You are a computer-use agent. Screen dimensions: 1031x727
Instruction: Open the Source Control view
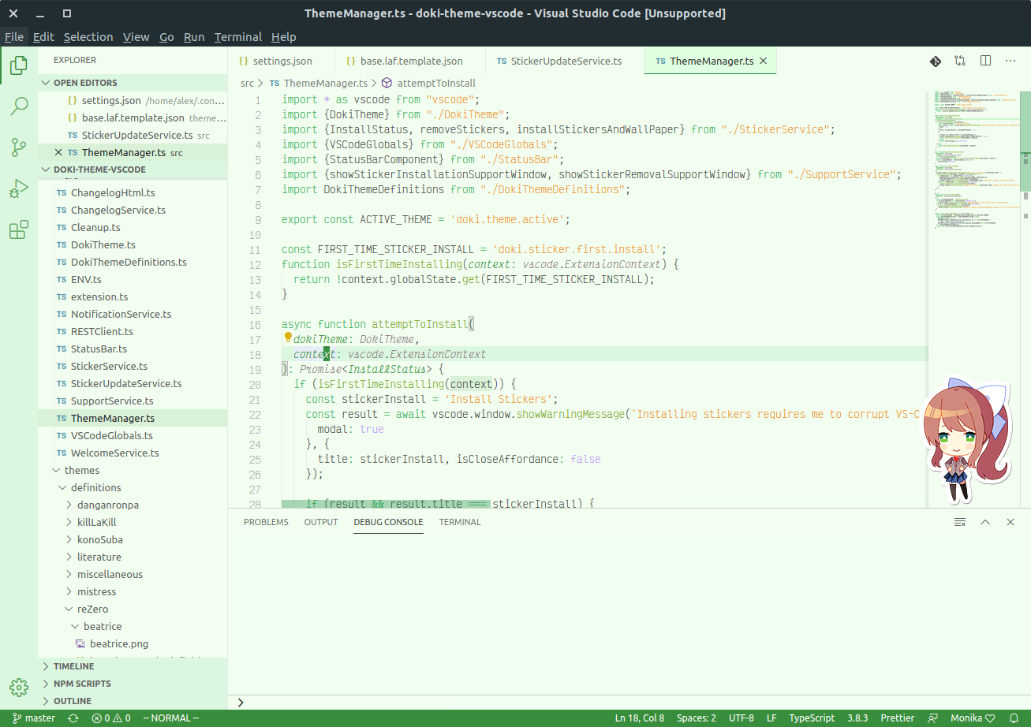pyautogui.click(x=19, y=147)
